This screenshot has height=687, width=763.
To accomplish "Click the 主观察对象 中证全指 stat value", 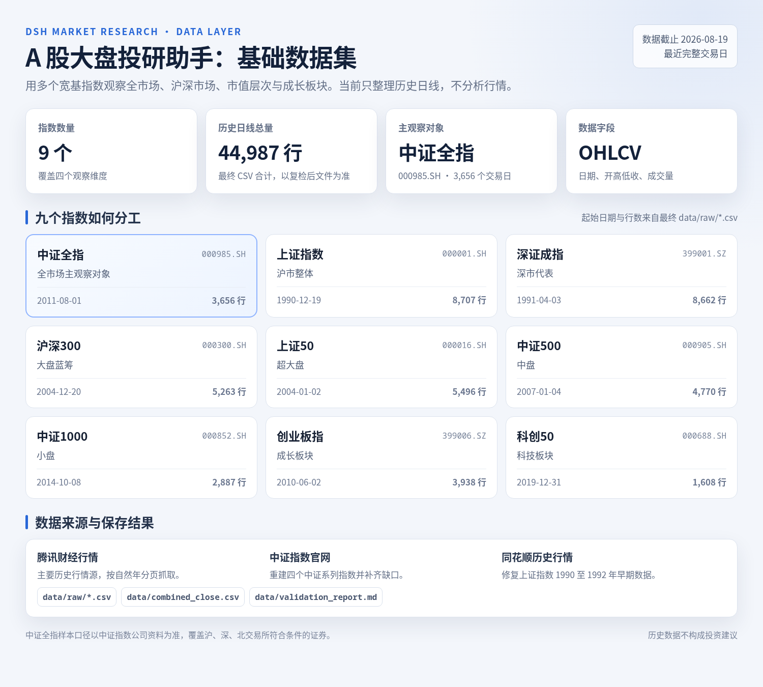I will point(436,153).
